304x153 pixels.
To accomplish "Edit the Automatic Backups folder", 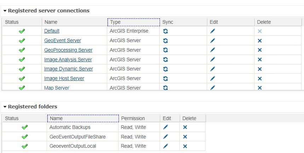I will pyautogui.click(x=166, y=127).
